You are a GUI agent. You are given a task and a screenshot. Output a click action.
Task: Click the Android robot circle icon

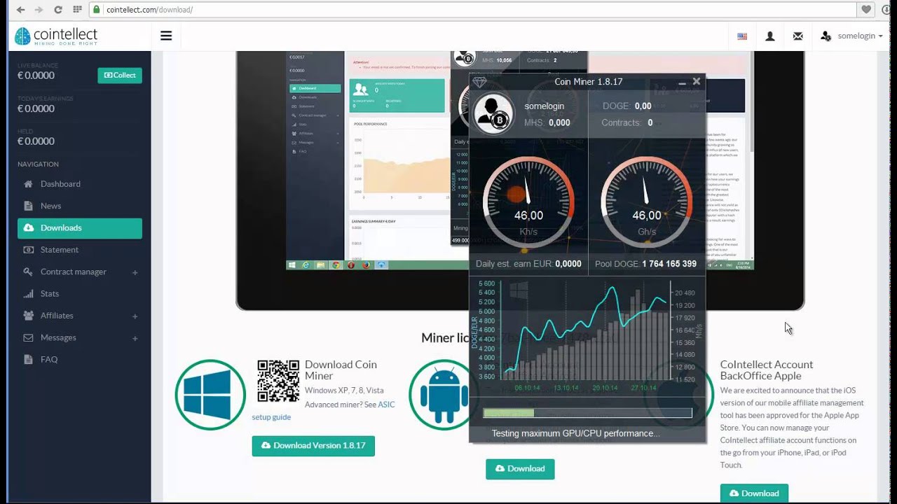coord(444,395)
